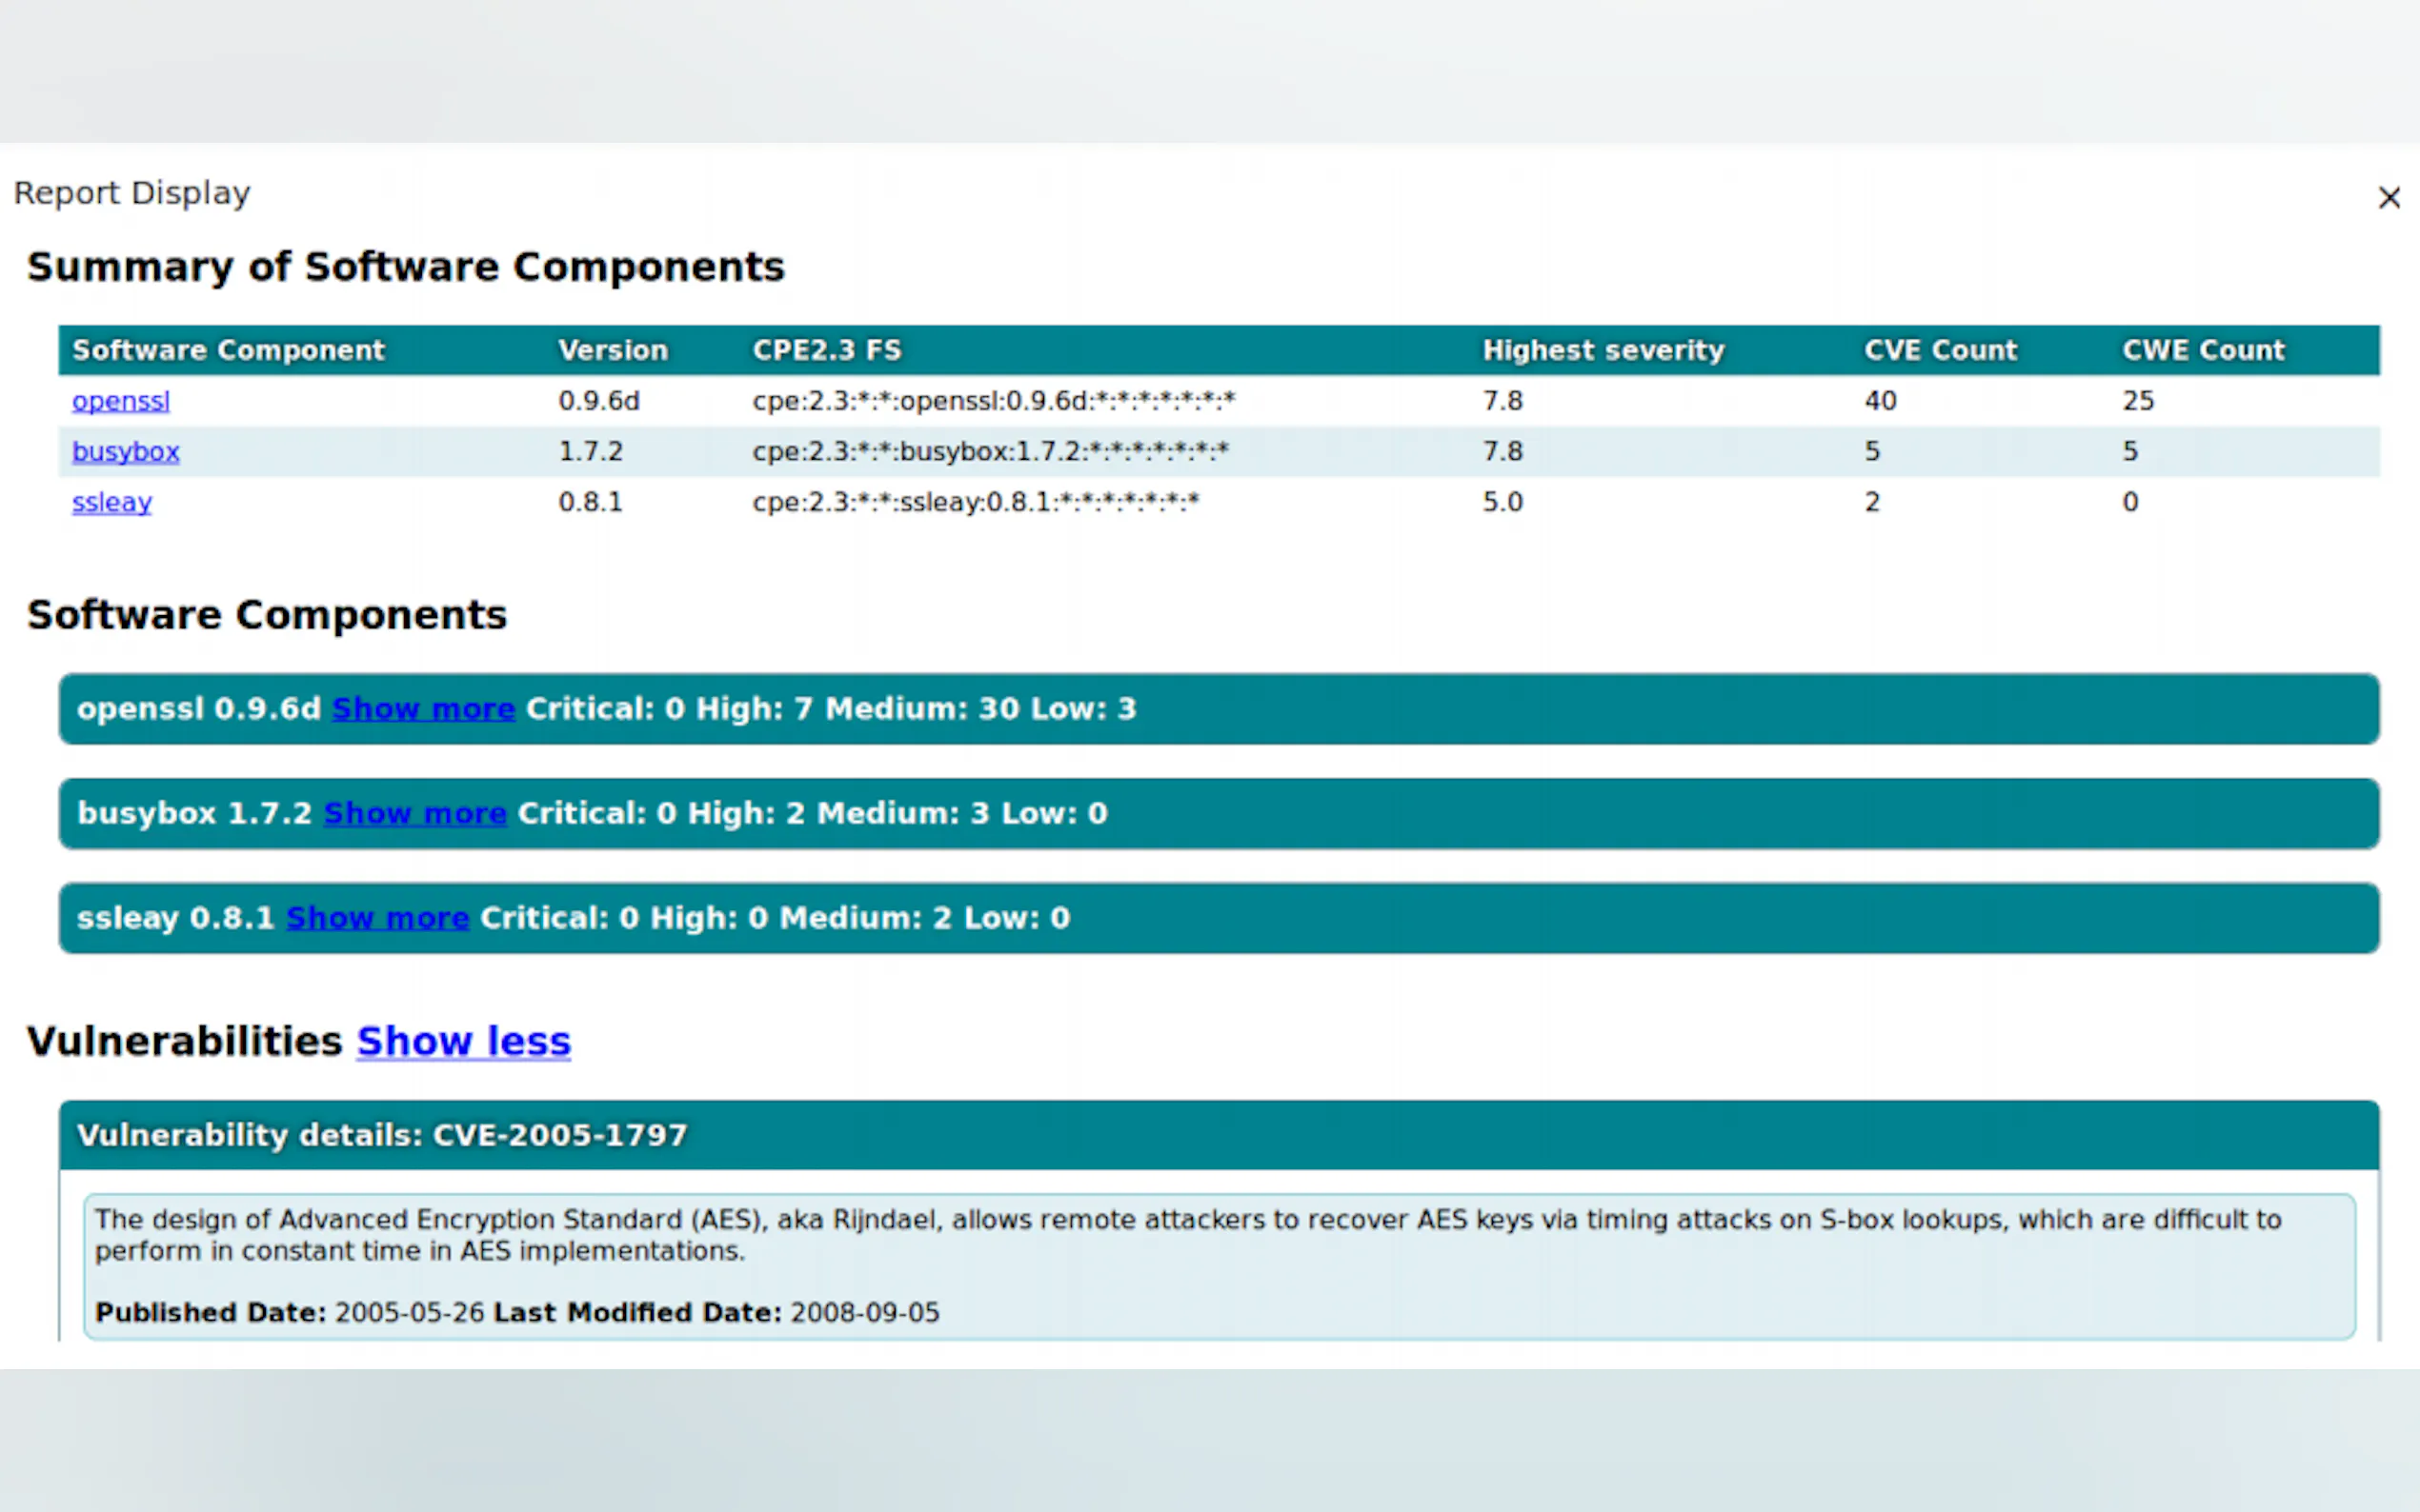Select the busybox CPE string in the summary table

pos(991,451)
